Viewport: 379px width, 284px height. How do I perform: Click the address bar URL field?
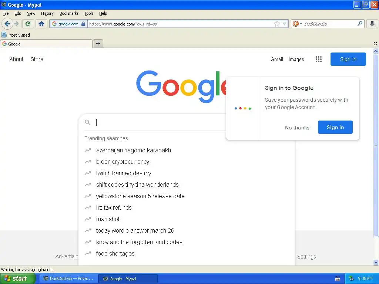(x=180, y=24)
